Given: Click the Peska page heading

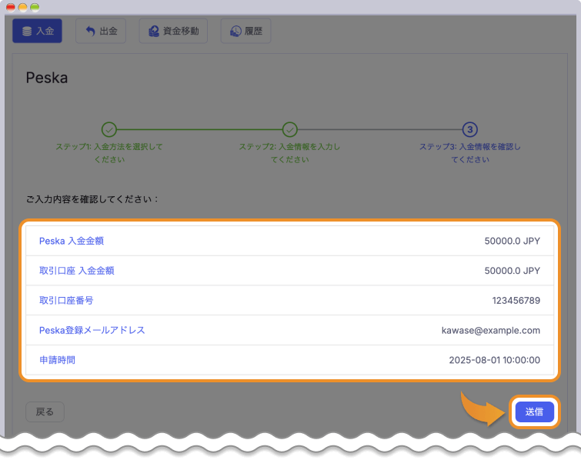Looking at the screenshot, I should [47, 78].
